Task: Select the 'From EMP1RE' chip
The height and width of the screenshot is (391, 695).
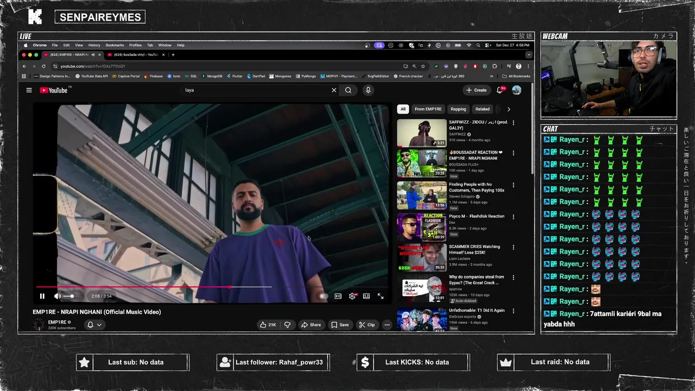Action: tap(428, 109)
